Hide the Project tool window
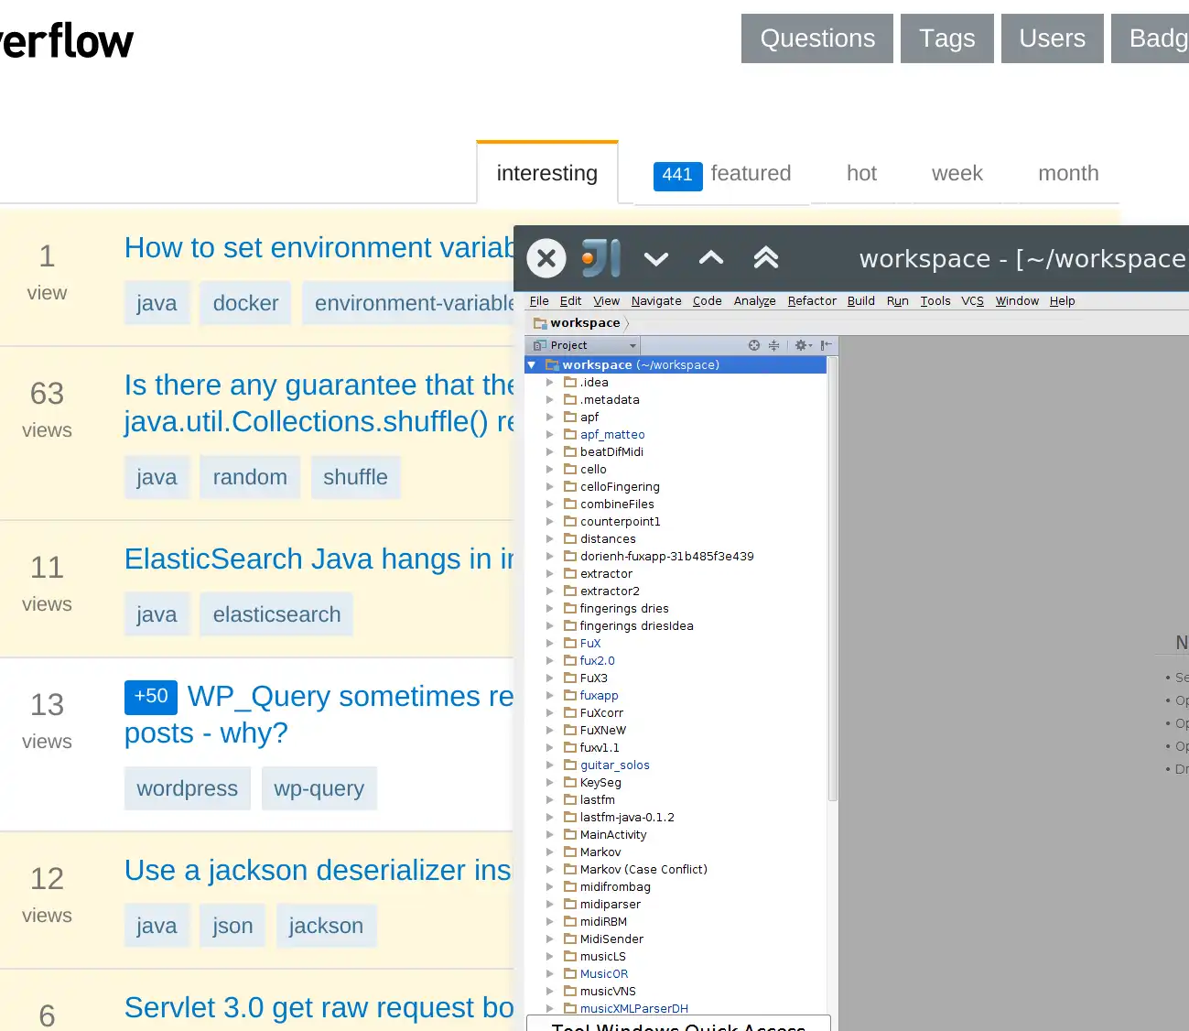 click(827, 345)
